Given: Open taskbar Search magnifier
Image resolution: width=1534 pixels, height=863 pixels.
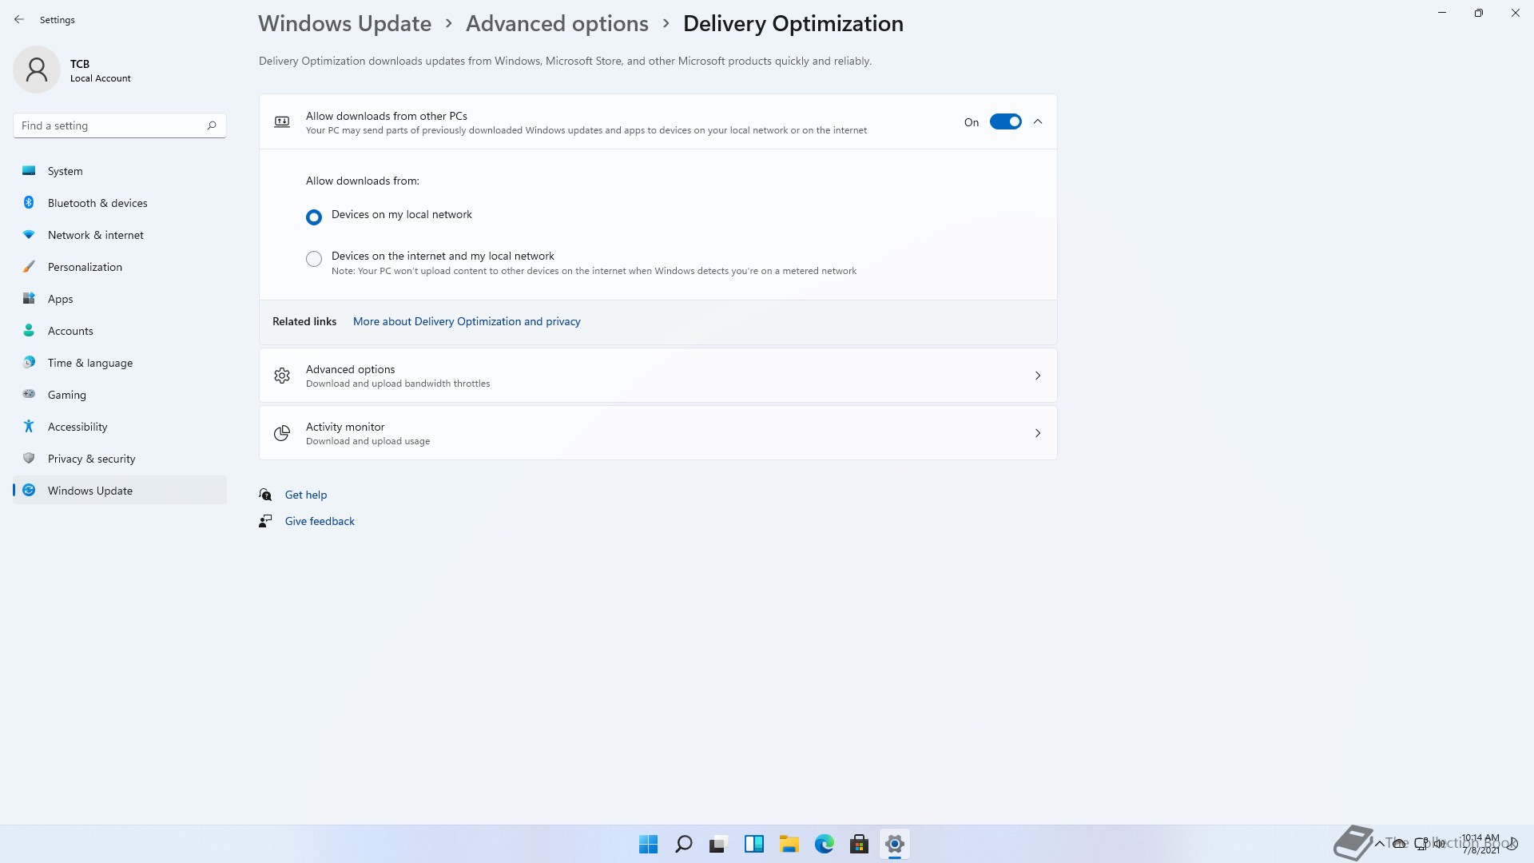Looking at the screenshot, I should (x=683, y=844).
